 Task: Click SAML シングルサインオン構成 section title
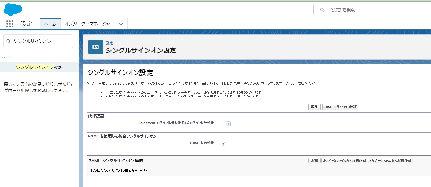pyautogui.click(x=116, y=160)
